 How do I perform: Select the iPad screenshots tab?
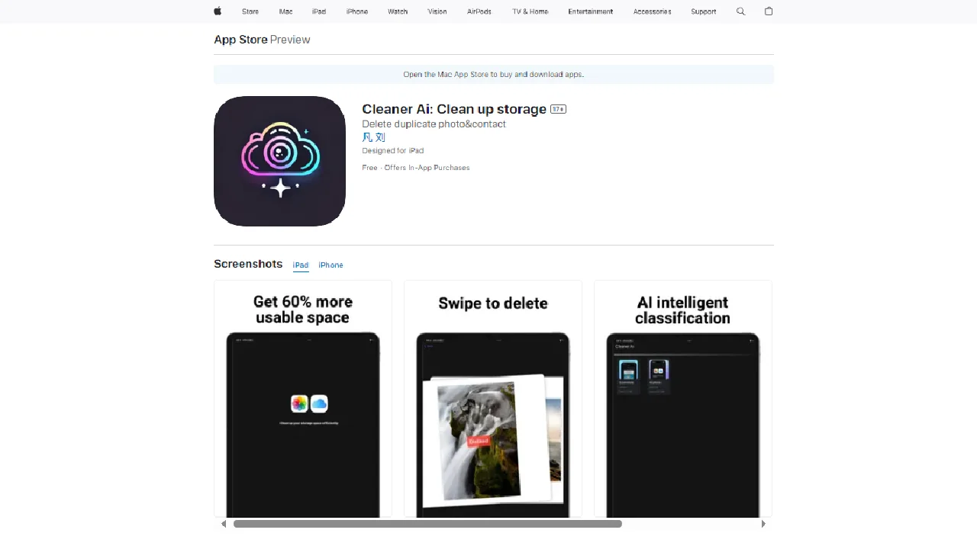click(301, 265)
